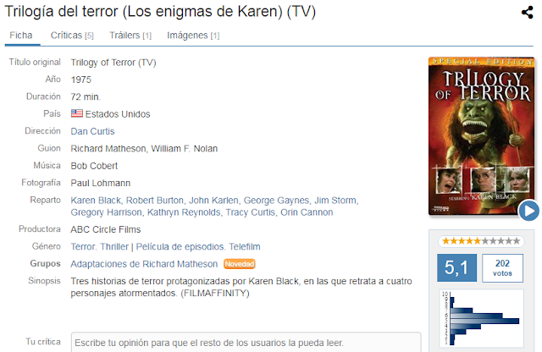Select the Ficha tab
This screenshot has height=352, width=542.
21,36
